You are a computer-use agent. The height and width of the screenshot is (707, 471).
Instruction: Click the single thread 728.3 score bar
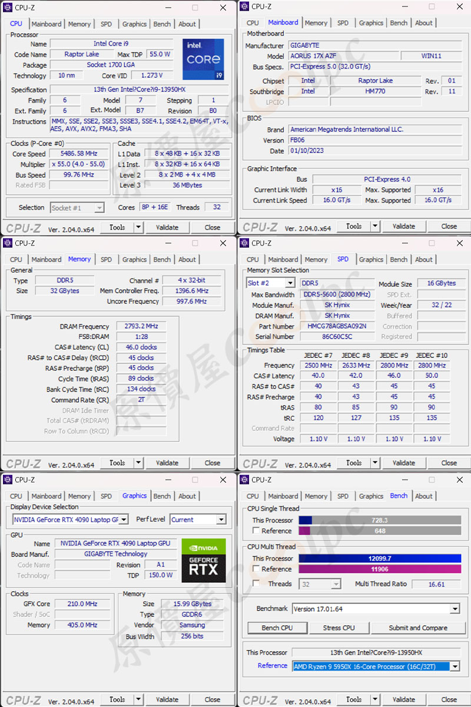(x=380, y=520)
